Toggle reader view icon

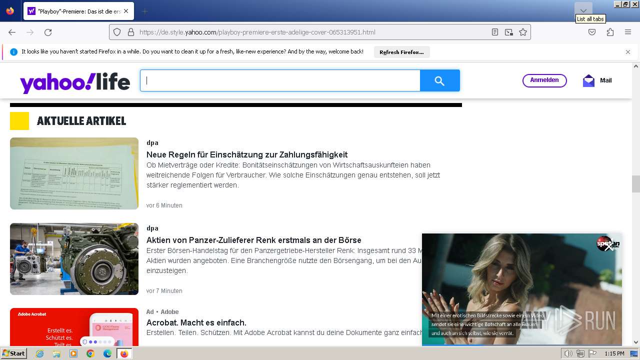pyautogui.click(x=494, y=32)
